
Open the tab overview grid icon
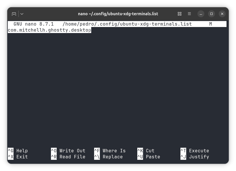tap(179, 14)
